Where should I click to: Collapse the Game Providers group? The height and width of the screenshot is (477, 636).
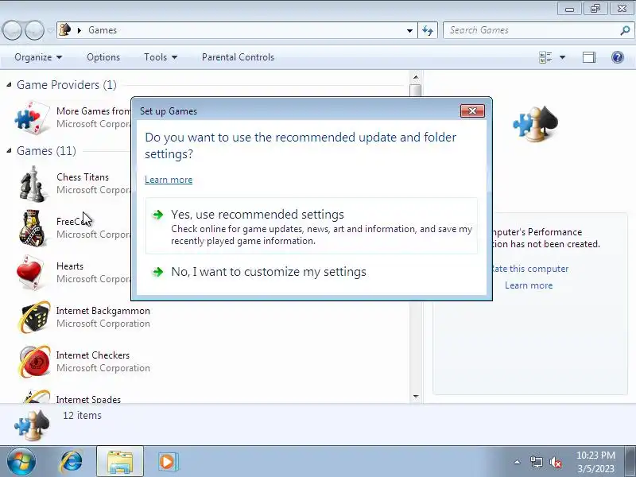click(x=9, y=85)
